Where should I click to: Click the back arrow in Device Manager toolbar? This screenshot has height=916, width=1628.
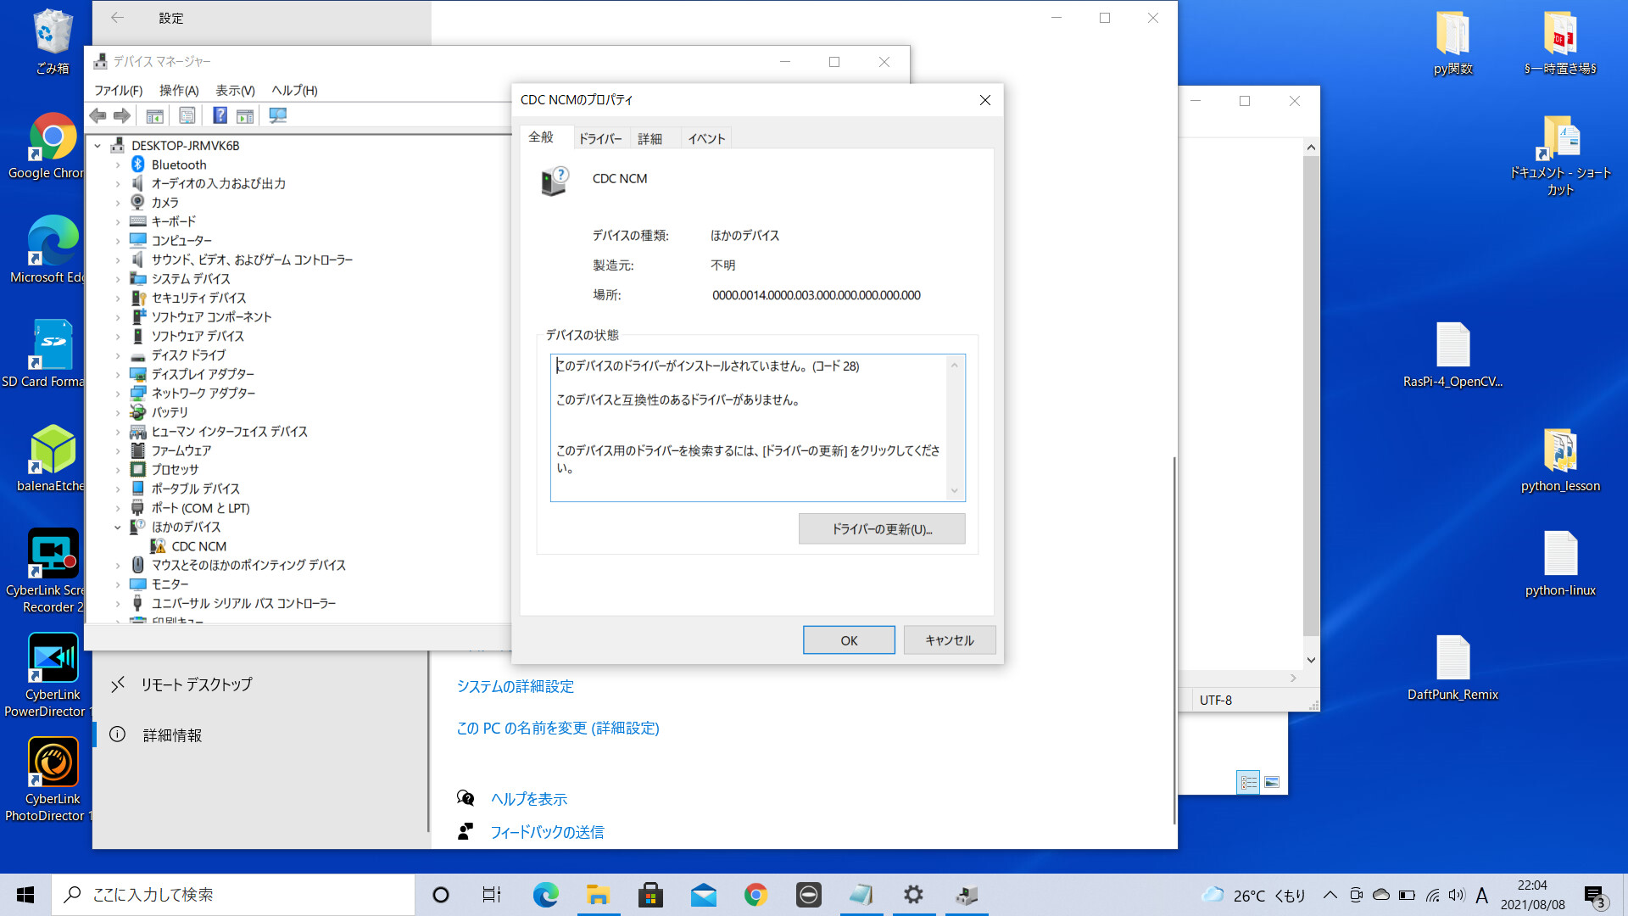click(98, 115)
